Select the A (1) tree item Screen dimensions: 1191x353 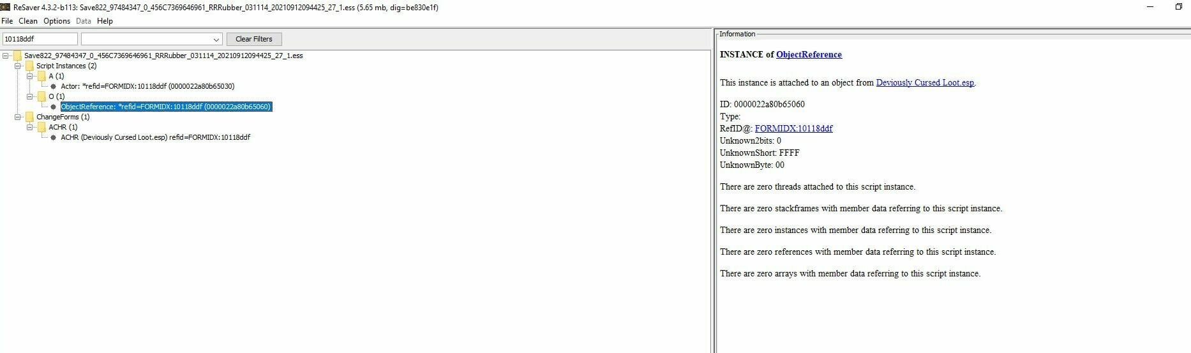pyautogui.click(x=57, y=76)
